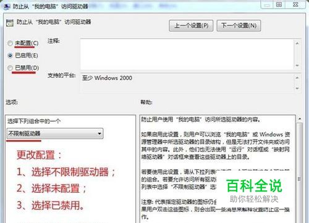Close the dialog window
This screenshot has width=309, height=223.
tap(295, 4)
